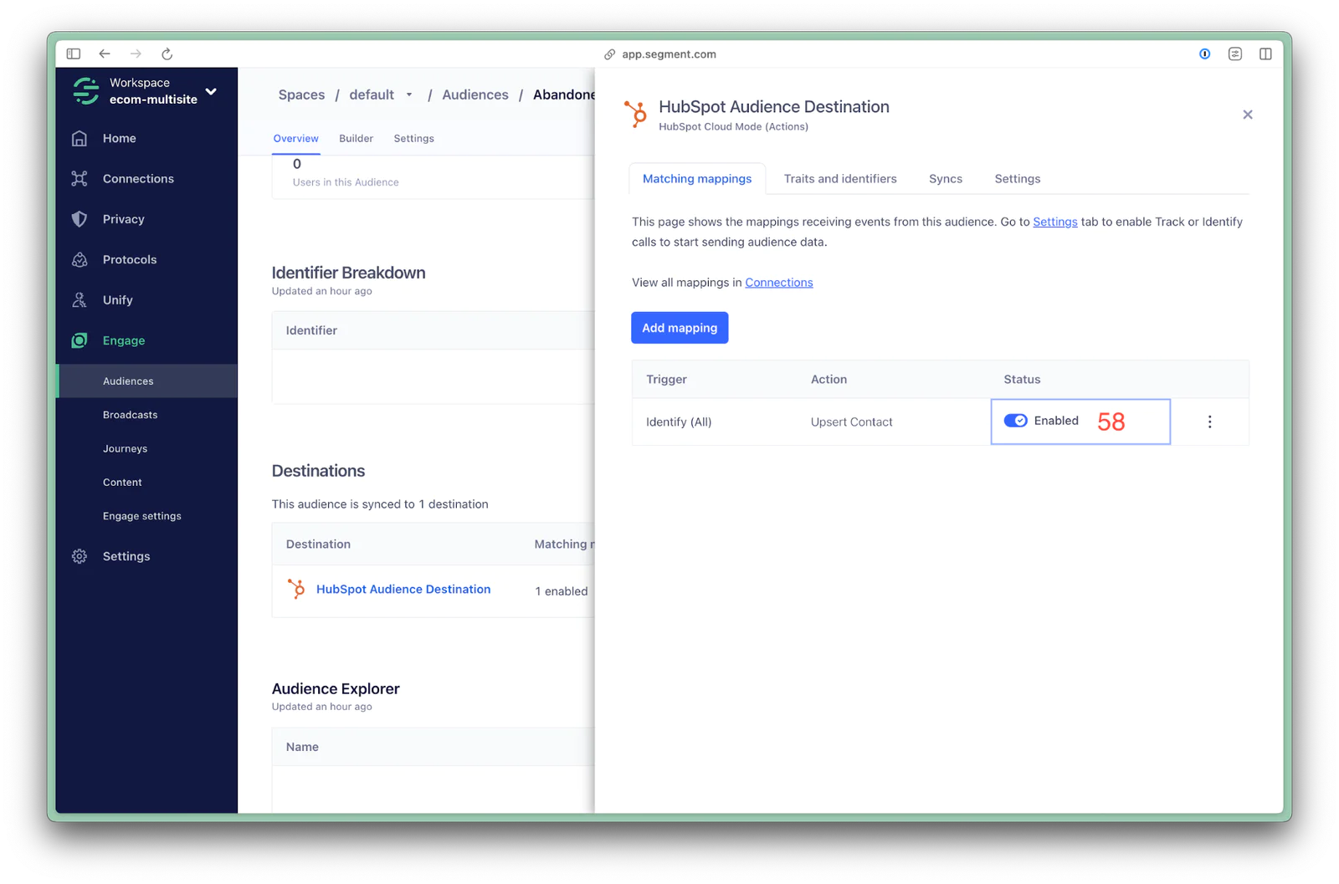Viewport: 1339px width, 884px height.
Task: Click the Home icon in sidebar
Action: click(80, 139)
